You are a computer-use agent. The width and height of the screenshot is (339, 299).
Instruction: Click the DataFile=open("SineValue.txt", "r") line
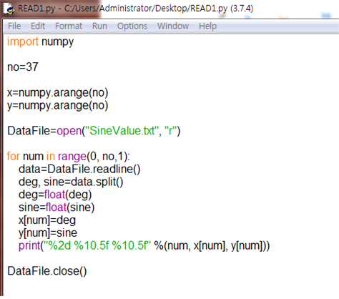click(x=94, y=131)
